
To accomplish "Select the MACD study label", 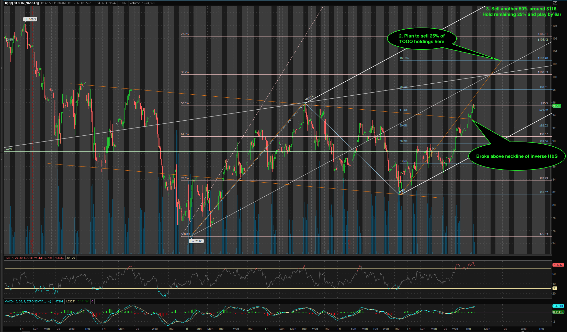I will 28,301.
